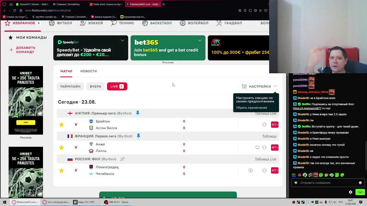Open Мои команды section

28,37
